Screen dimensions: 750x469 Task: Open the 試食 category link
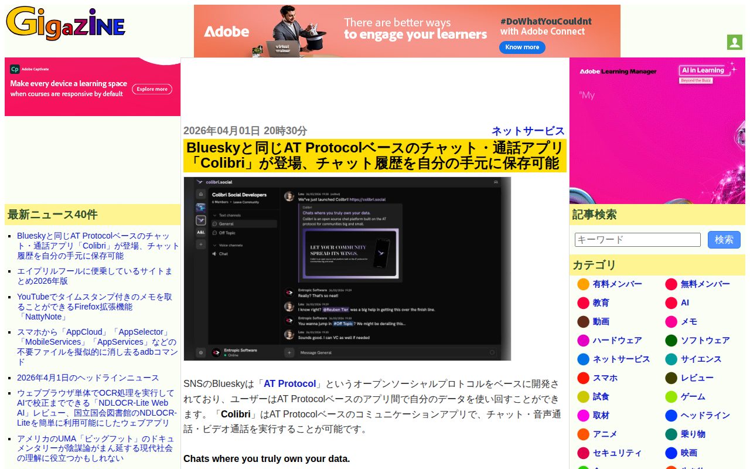pyautogui.click(x=601, y=397)
